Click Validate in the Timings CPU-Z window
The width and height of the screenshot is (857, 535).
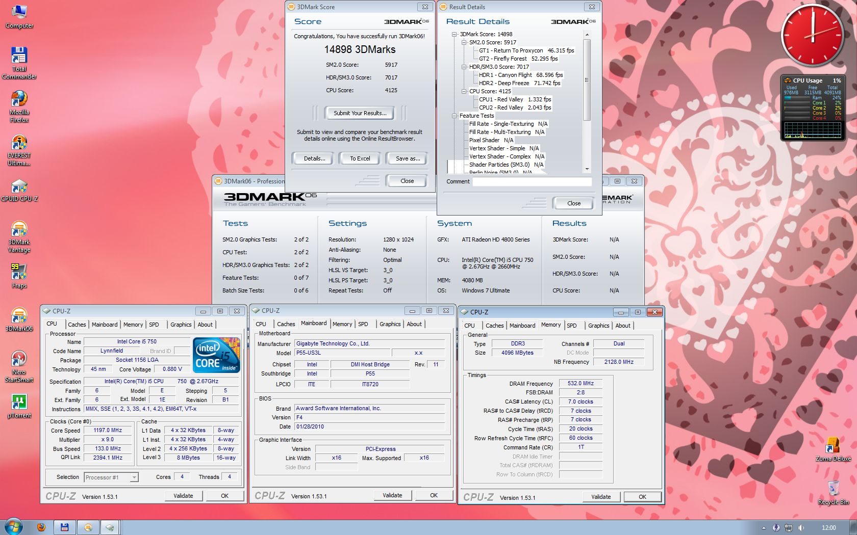601,497
